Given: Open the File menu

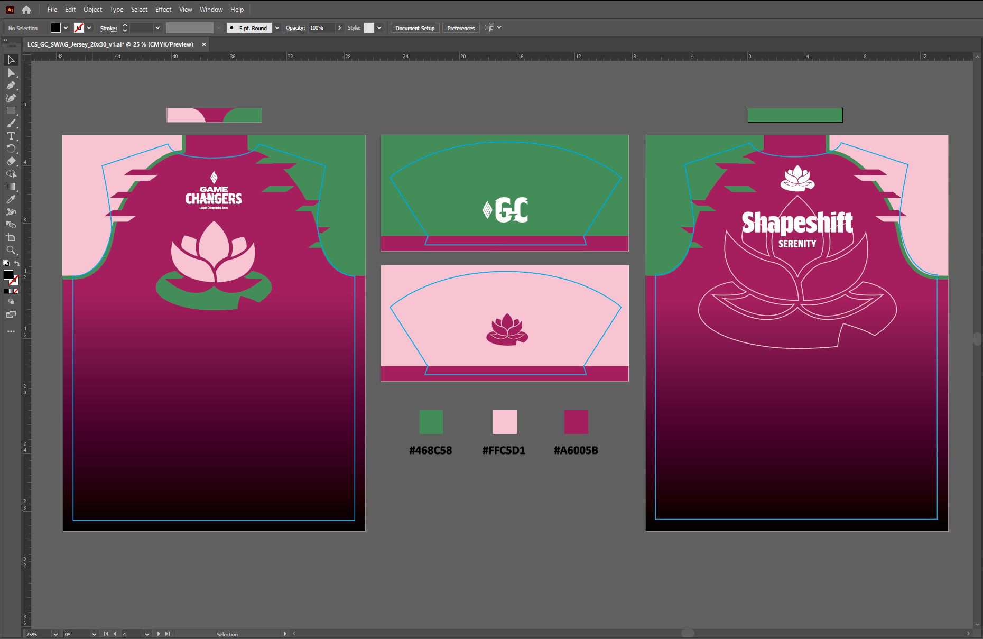Looking at the screenshot, I should pos(52,10).
